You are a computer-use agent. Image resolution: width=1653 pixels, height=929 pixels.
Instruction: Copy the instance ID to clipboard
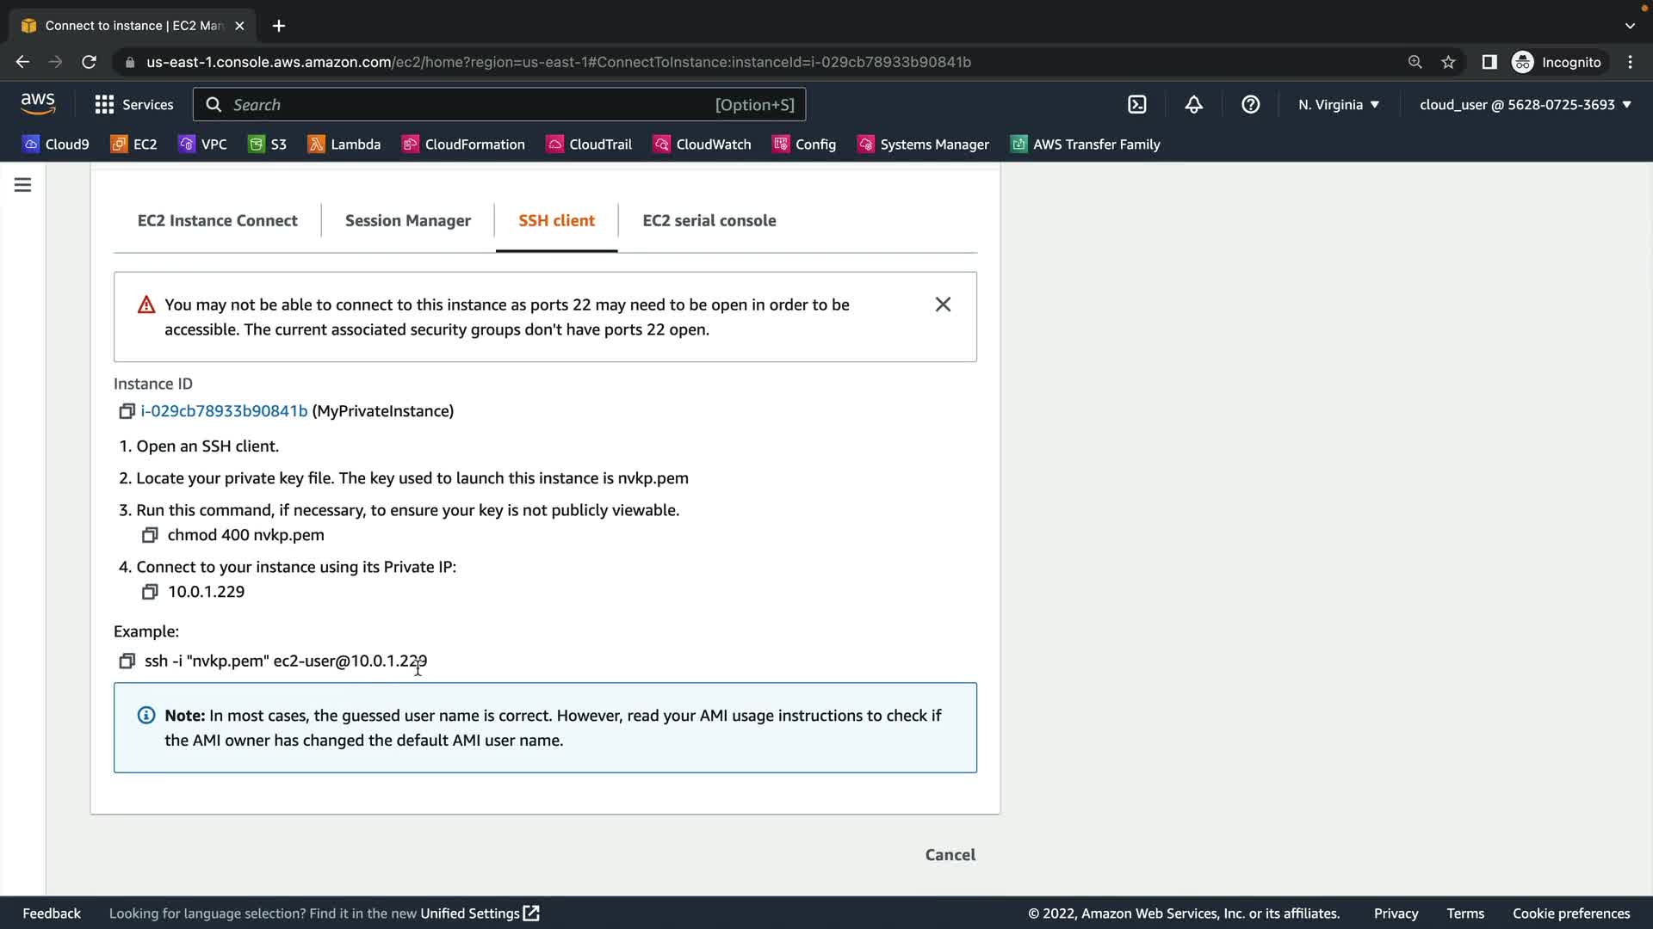(127, 411)
